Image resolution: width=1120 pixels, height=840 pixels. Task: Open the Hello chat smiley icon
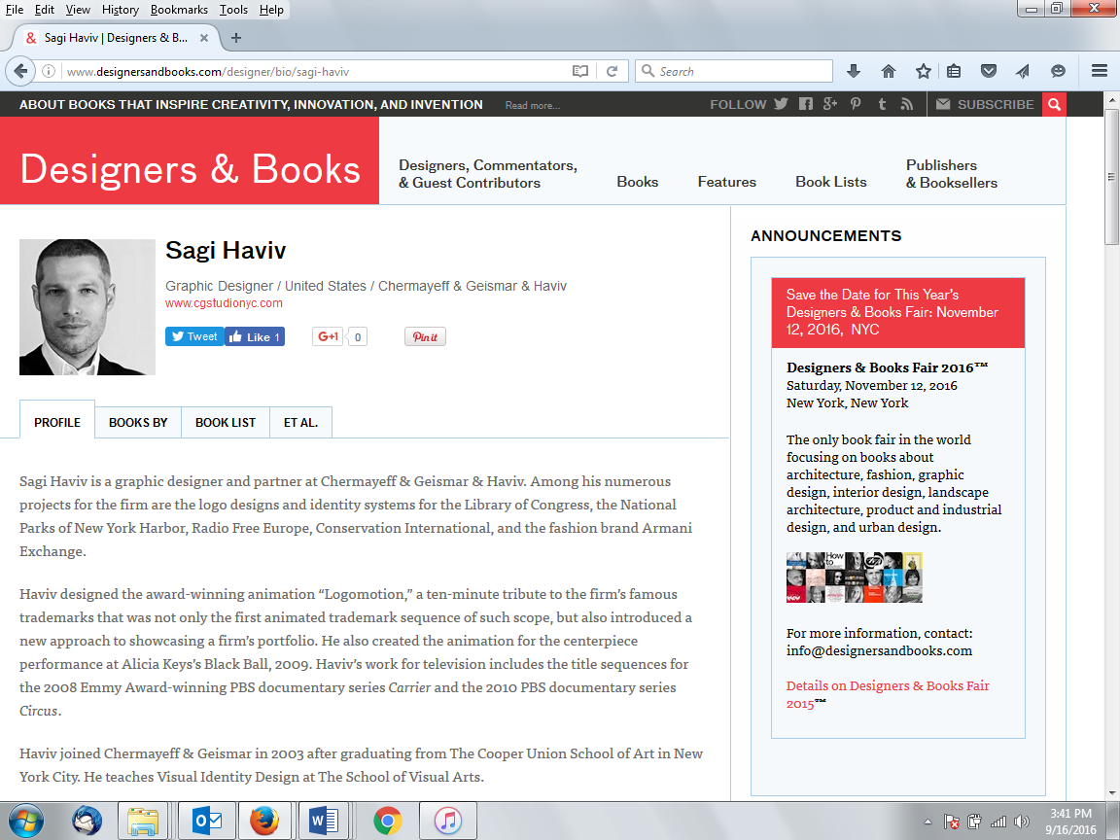pyautogui.click(x=1058, y=71)
